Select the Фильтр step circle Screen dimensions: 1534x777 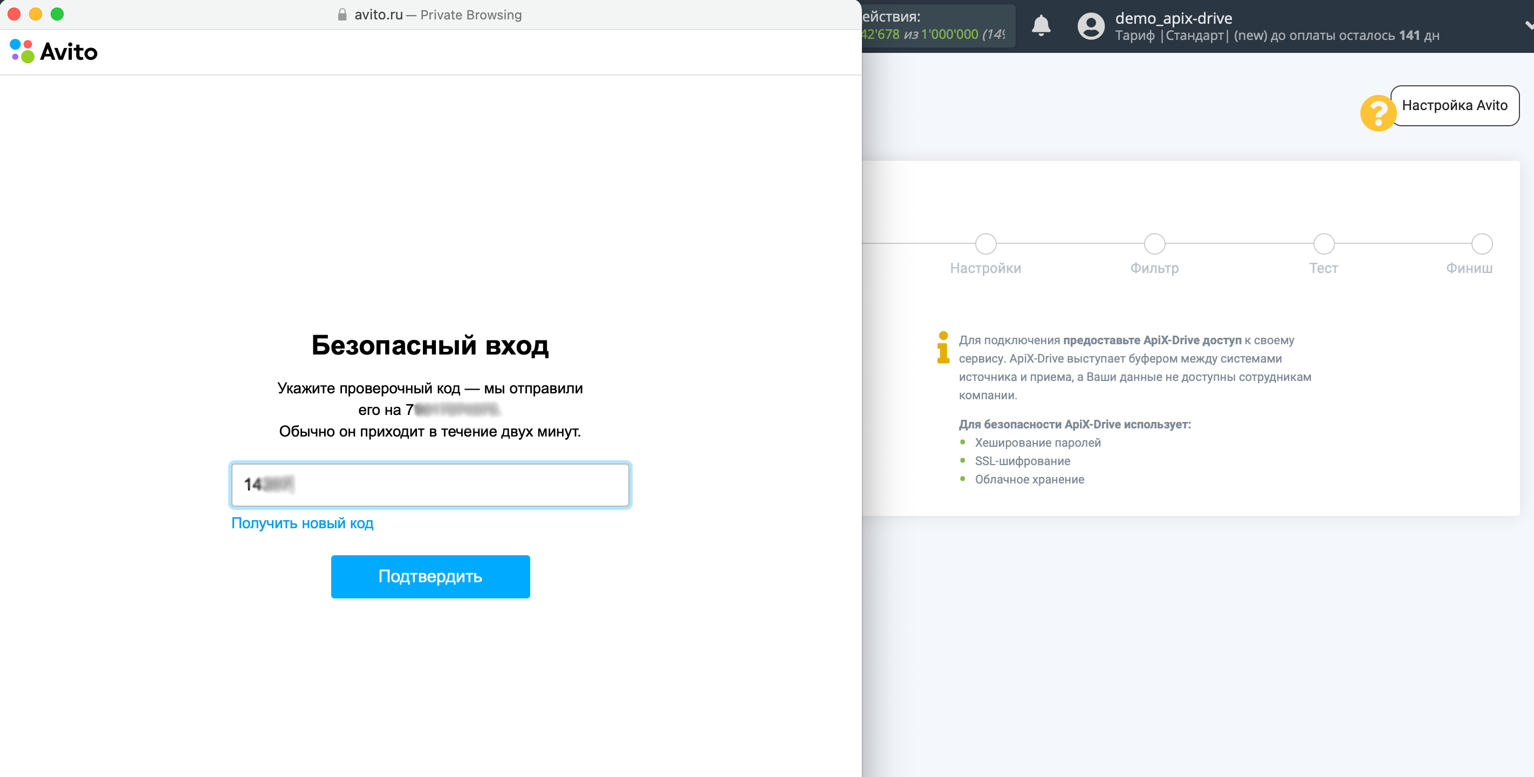point(1154,244)
